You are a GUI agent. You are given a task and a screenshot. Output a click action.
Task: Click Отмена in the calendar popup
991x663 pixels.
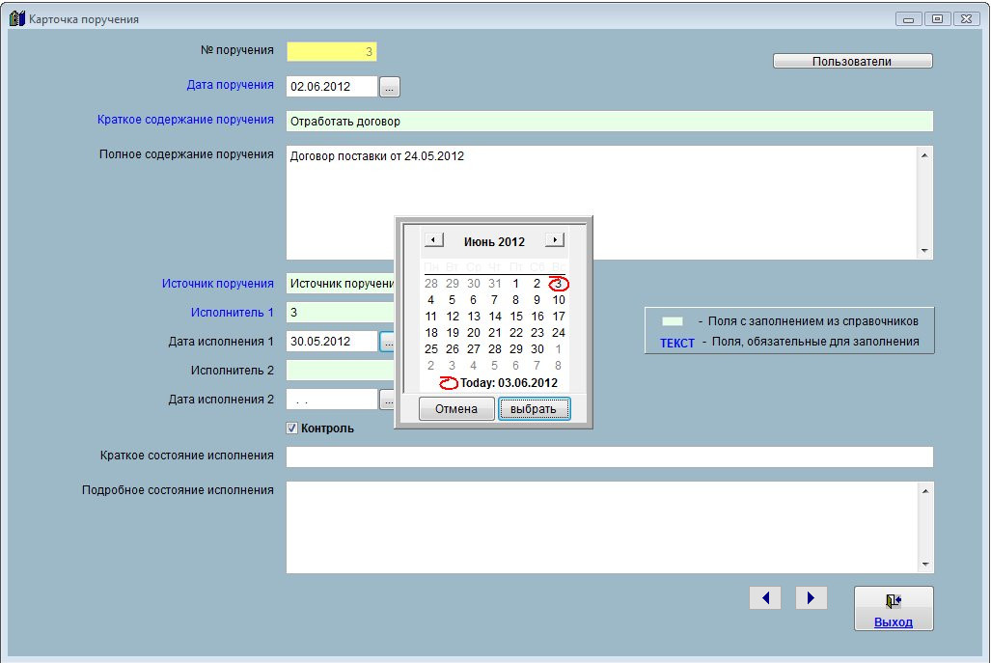[x=456, y=409]
